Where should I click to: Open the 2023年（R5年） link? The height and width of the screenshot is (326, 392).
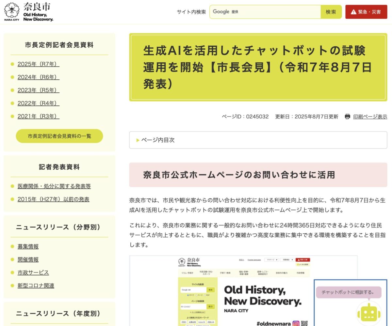[x=39, y=90]
